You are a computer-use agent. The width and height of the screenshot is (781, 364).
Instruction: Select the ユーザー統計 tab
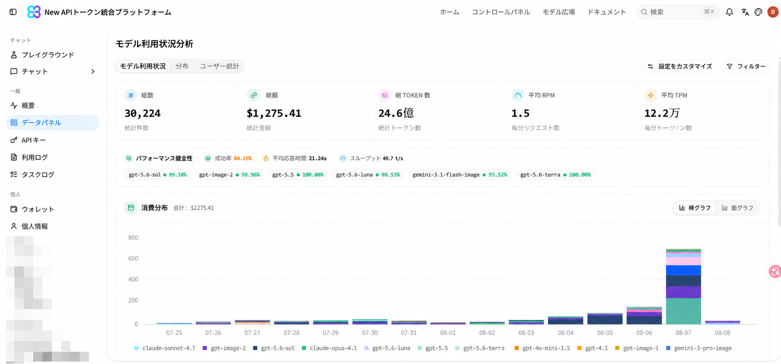pyautogui.click(x=219, y=66)
